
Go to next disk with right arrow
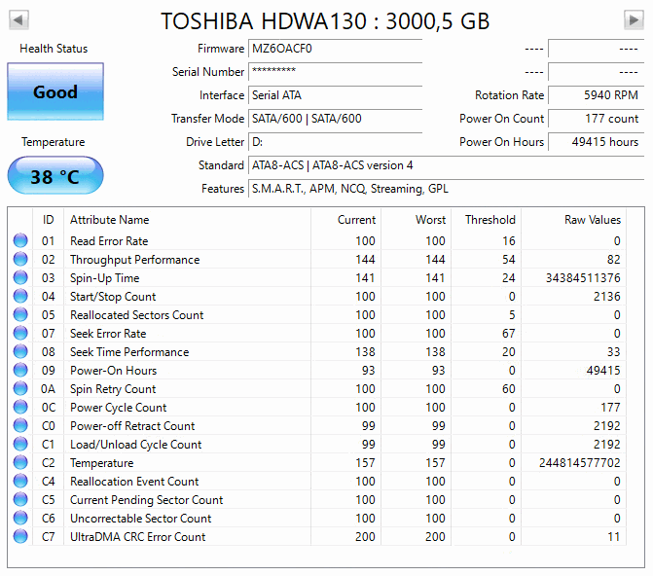634,20
